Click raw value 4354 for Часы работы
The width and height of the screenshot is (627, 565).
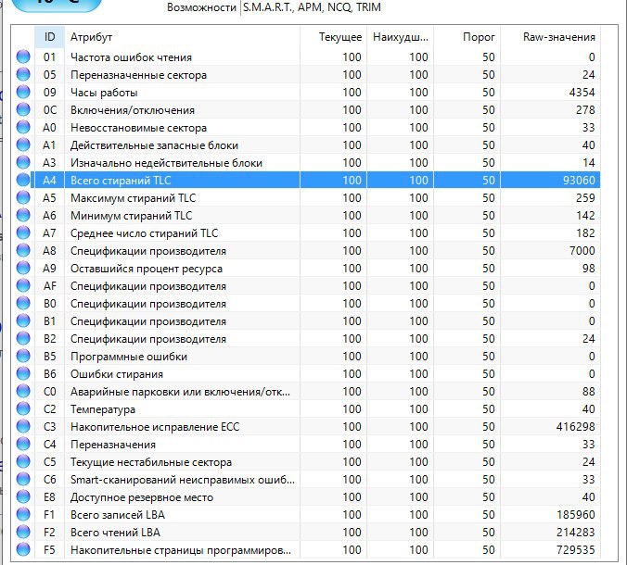click(x=582, y=93)
